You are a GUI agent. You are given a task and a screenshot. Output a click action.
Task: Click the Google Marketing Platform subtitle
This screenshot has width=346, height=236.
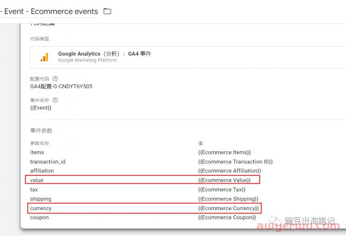(88, 60)
